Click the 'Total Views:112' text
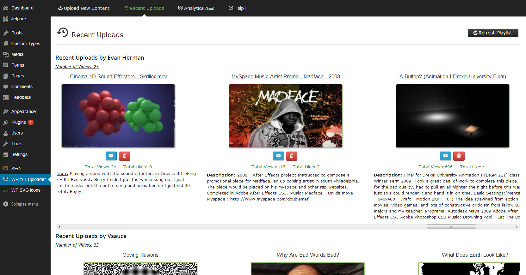Viewport: 526px width, 275px height. pos(268,167)
